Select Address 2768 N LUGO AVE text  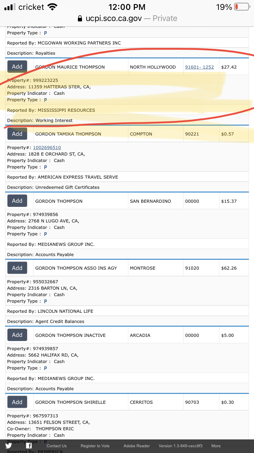click(43, 221)
